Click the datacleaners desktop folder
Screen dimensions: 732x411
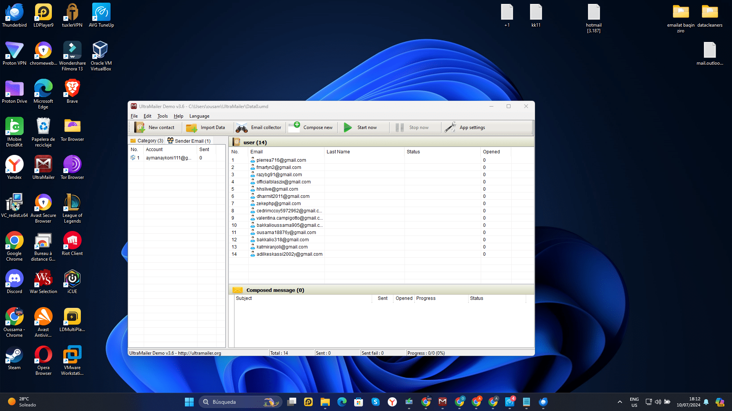(710, 16)
